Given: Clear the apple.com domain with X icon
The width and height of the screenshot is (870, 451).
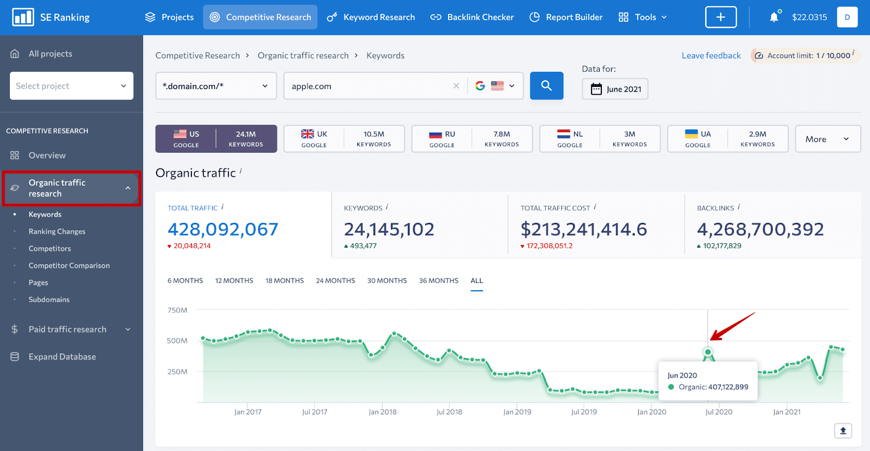Looking at the screenshot, I should (456, 86).
